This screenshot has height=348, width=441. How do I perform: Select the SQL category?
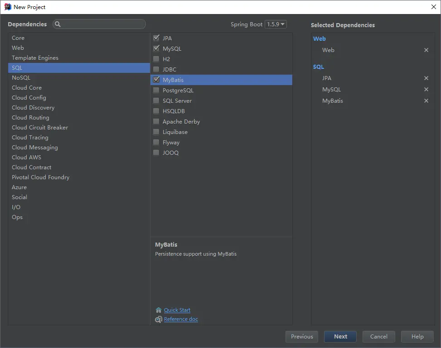pyautogui.click(x=79, y=68)
